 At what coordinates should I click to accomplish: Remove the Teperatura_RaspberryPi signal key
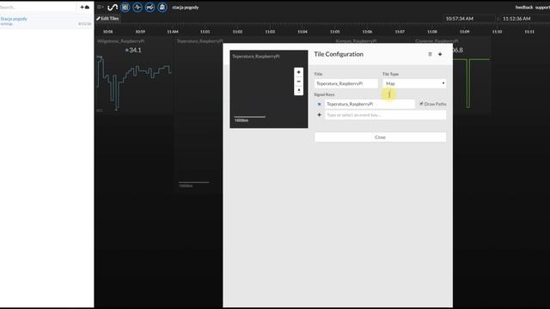tap(319, 104)
